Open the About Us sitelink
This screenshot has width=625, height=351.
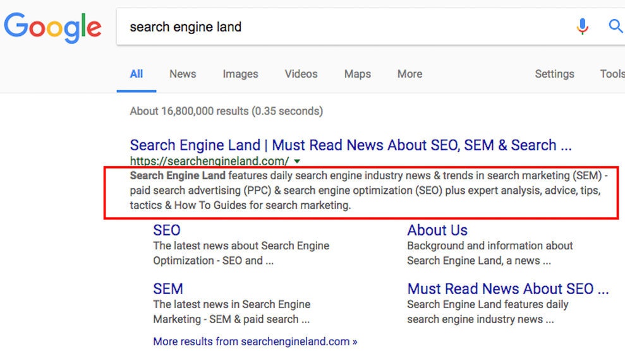click(x=437, y=230)
